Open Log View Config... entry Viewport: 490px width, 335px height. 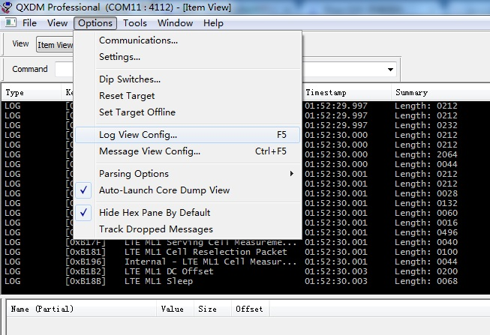(188, 135)
